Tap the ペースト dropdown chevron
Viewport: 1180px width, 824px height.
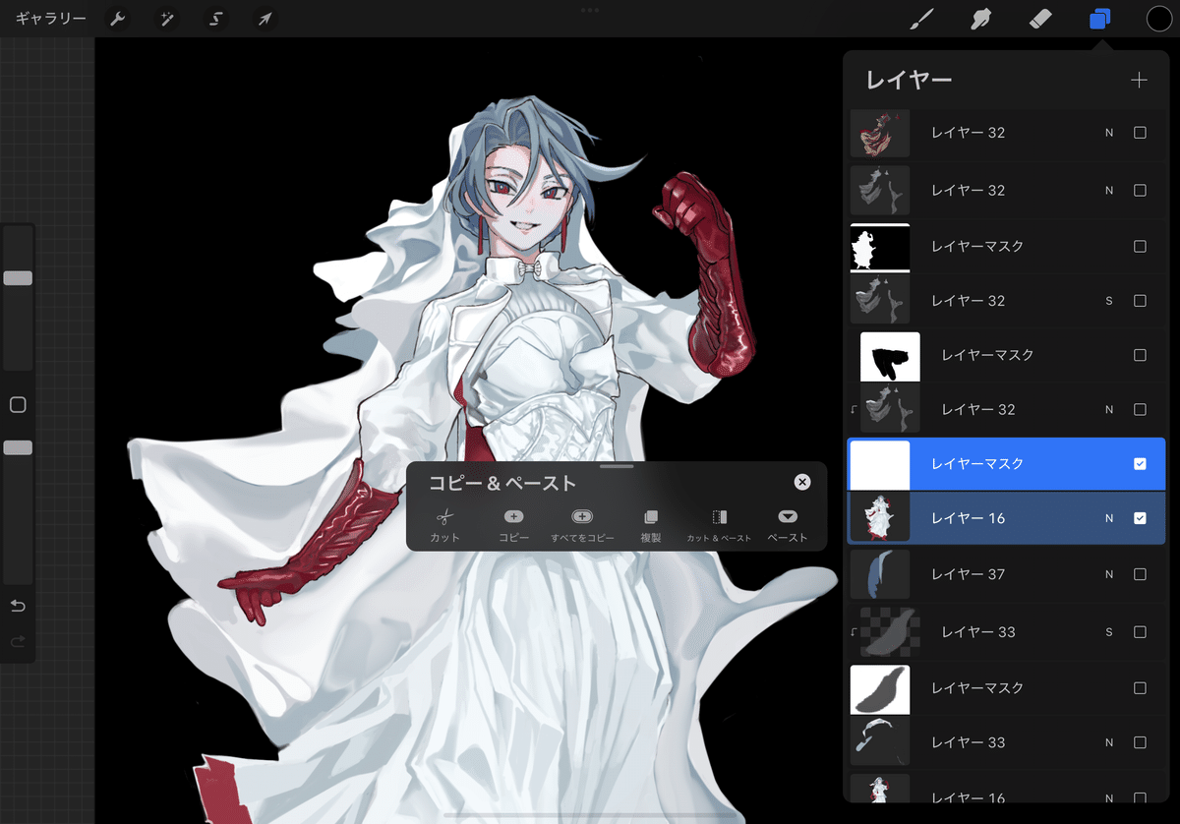(x=787, y=515)
